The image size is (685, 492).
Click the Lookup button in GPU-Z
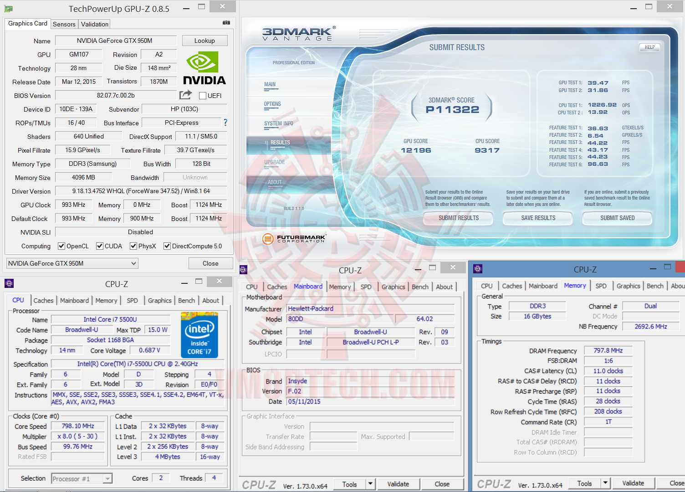[x=205, y=41]
